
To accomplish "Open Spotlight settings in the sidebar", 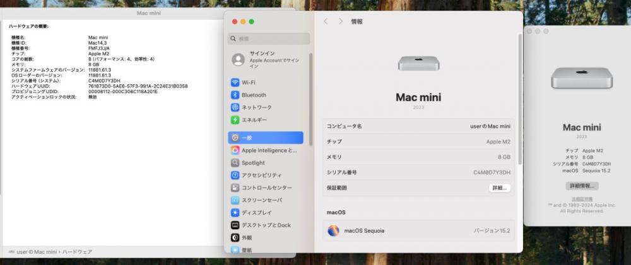I will (266, 163).
